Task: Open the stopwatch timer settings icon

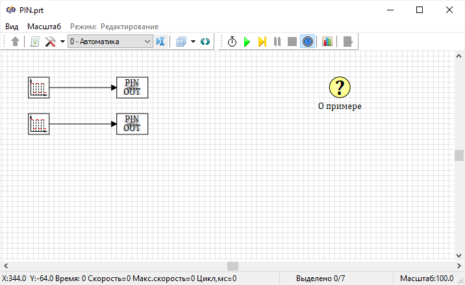Action: [x=232, y=42]
